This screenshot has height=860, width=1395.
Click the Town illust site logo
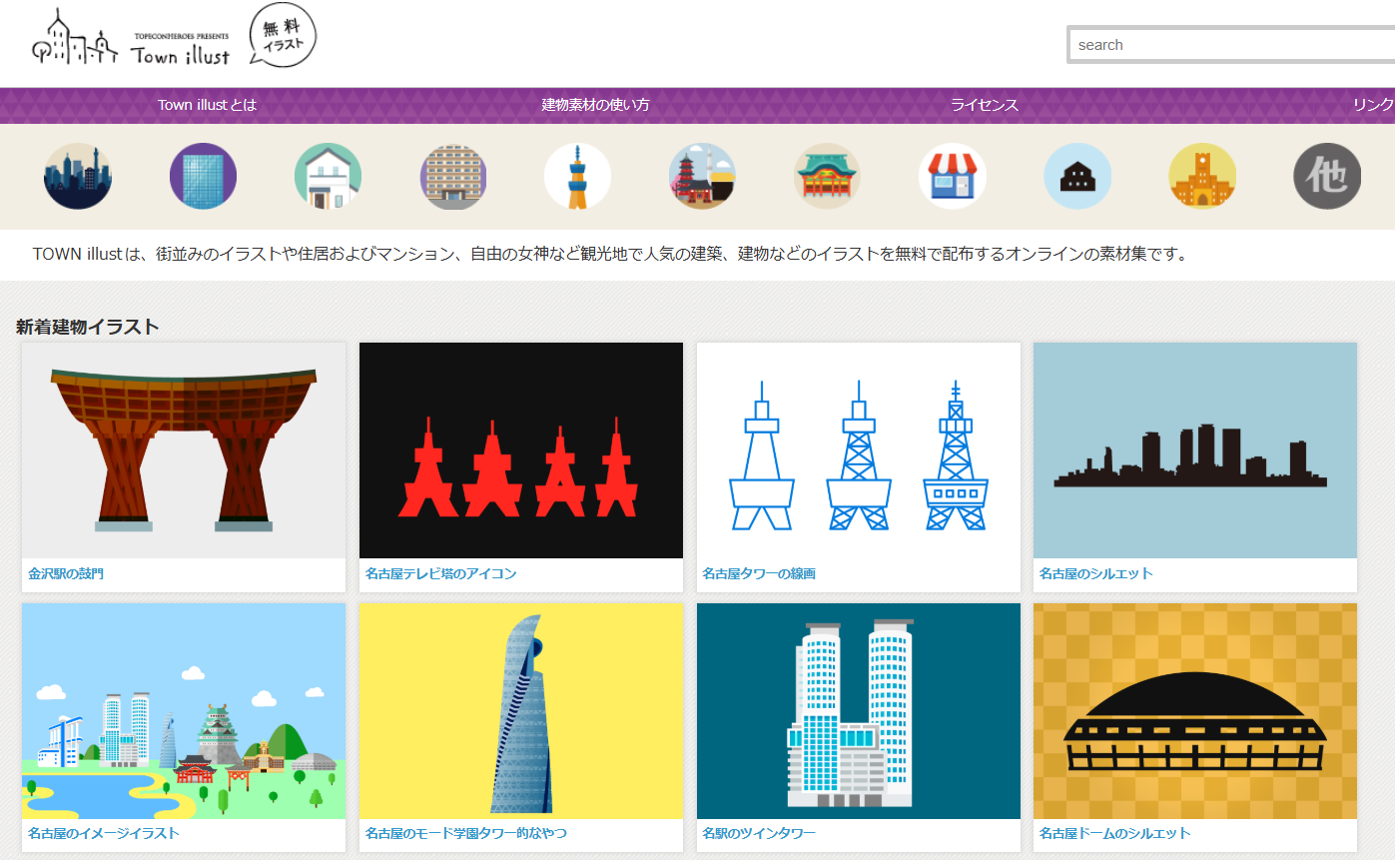tap(132, 39)
